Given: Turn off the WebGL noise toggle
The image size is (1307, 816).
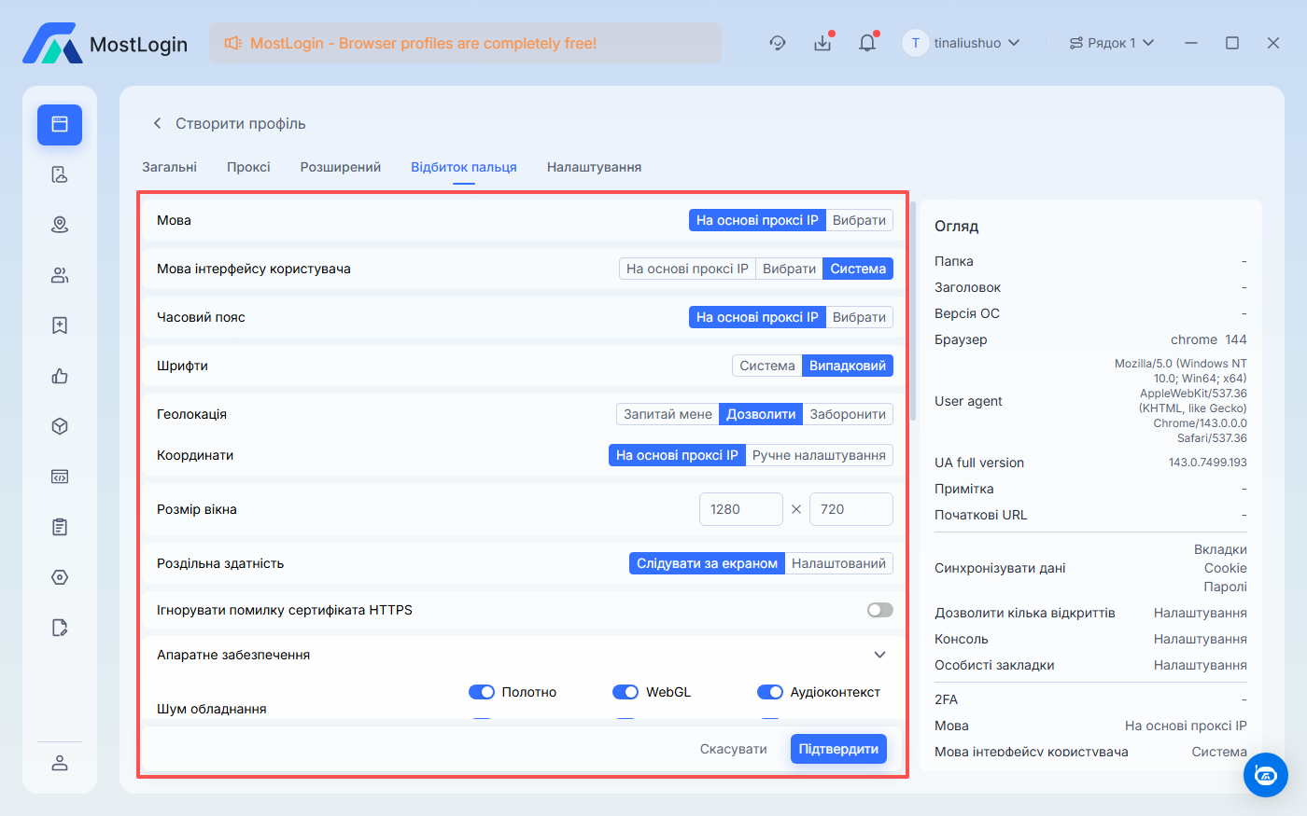Looking at the screenshot, I should point(625,692).
